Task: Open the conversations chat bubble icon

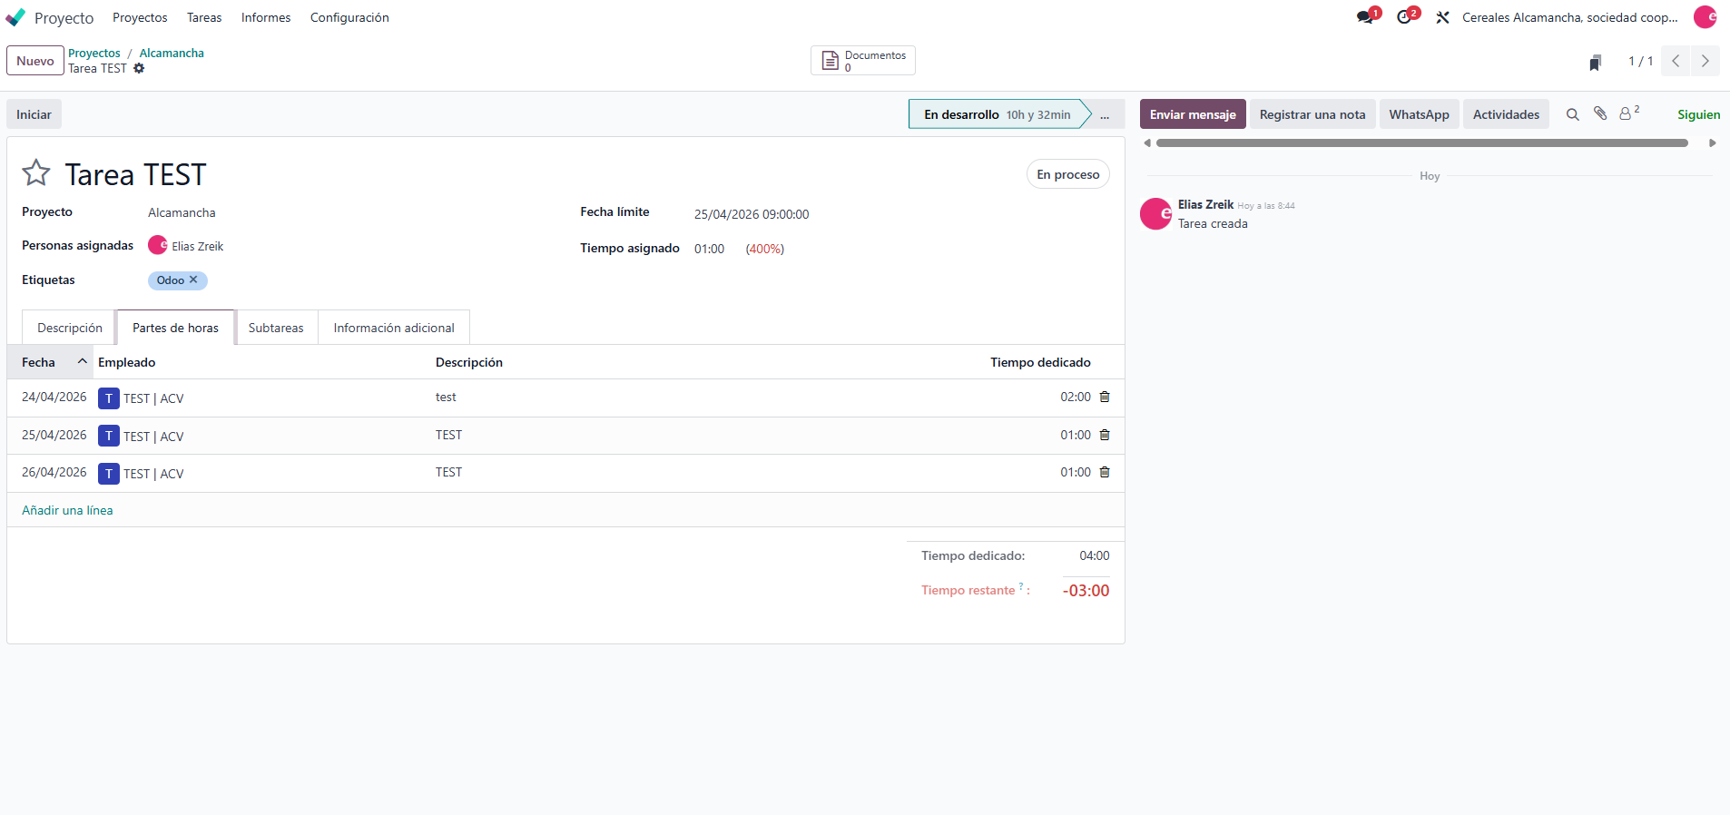Action: (x=1364, y=17)
